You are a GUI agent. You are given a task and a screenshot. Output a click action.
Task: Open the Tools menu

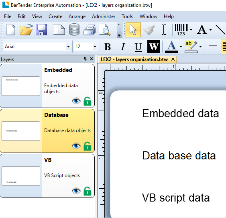tap(127, 16)
